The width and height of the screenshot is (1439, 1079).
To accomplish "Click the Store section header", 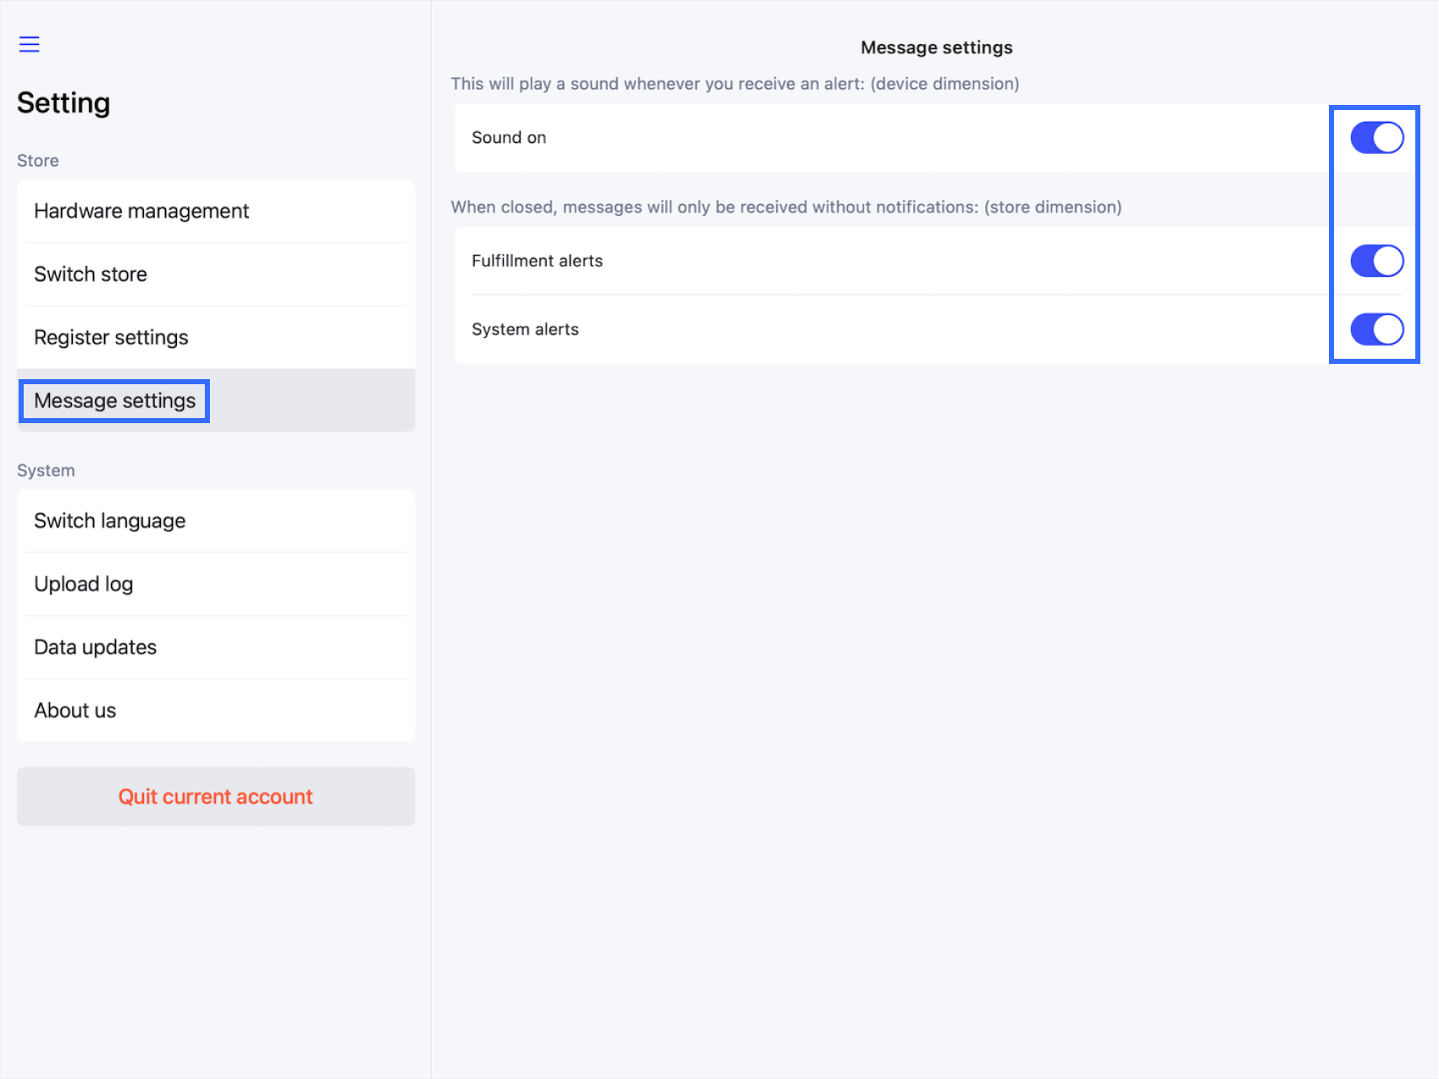I will click(38, 161).
